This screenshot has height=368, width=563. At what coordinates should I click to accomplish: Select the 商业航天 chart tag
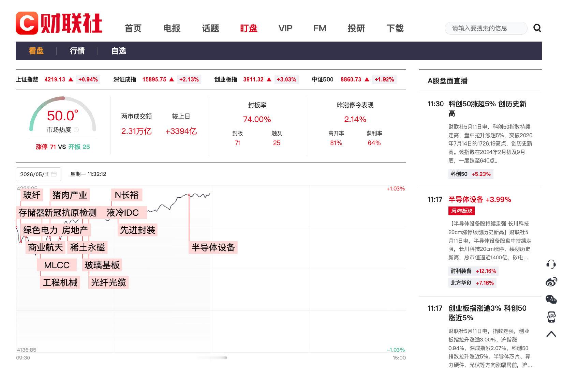(45, 247)
